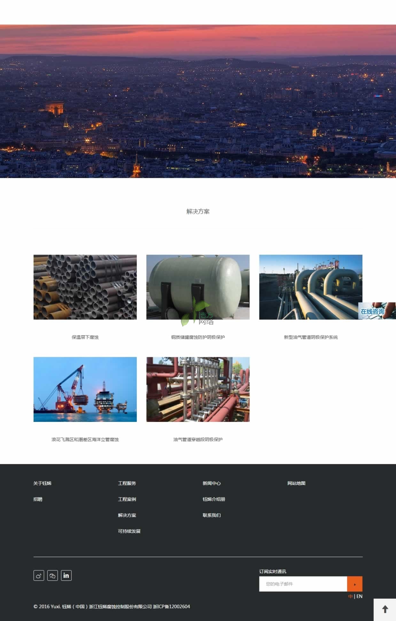Click the back-to-top arrow button
Image resolution: width=396 pixels, height=621 pixels.
[385, 609]
